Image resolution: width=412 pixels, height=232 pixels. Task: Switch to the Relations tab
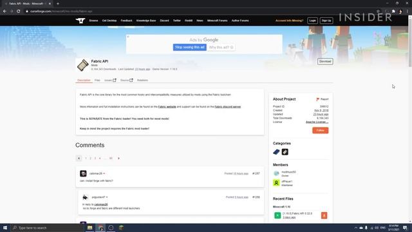142,80
